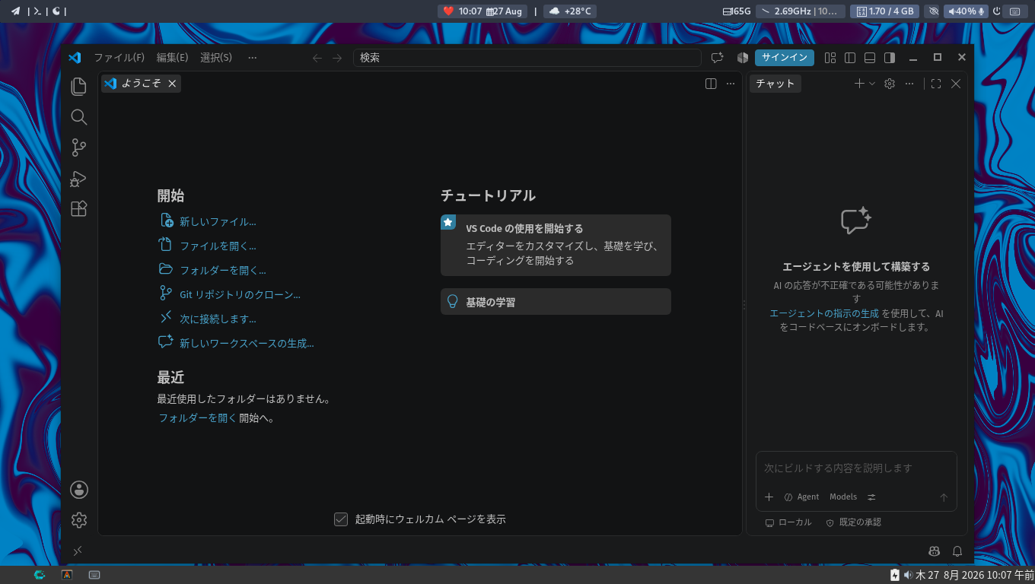Open the Models picker in chat
Screen dimensions: 1035x584
click(x=843, y=497)
